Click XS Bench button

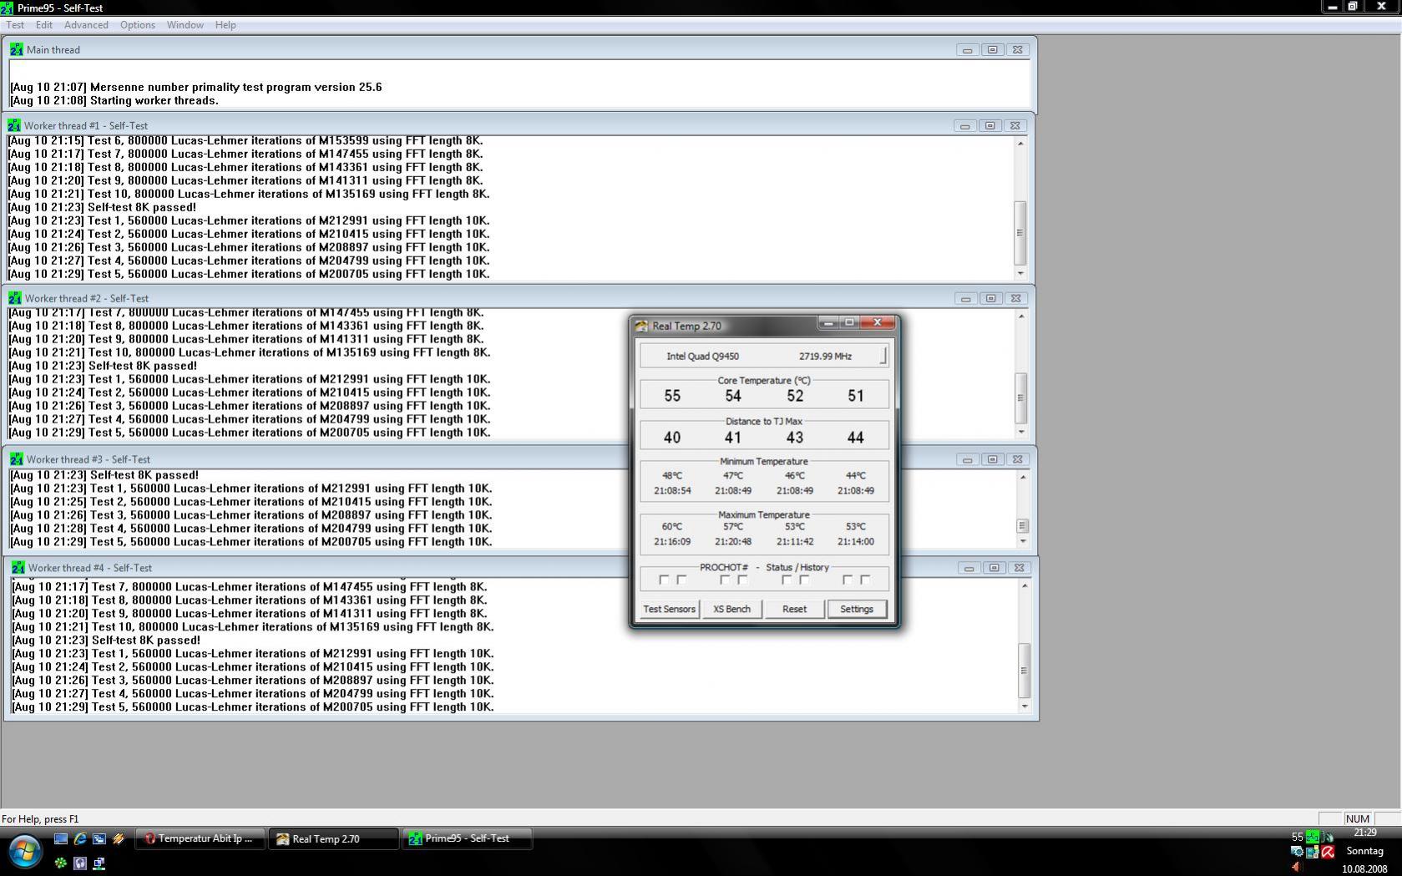coord(731,609)
